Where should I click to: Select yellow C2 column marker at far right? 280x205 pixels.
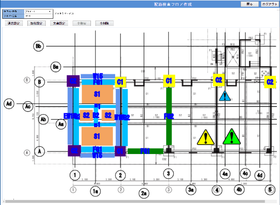[269, 81]
